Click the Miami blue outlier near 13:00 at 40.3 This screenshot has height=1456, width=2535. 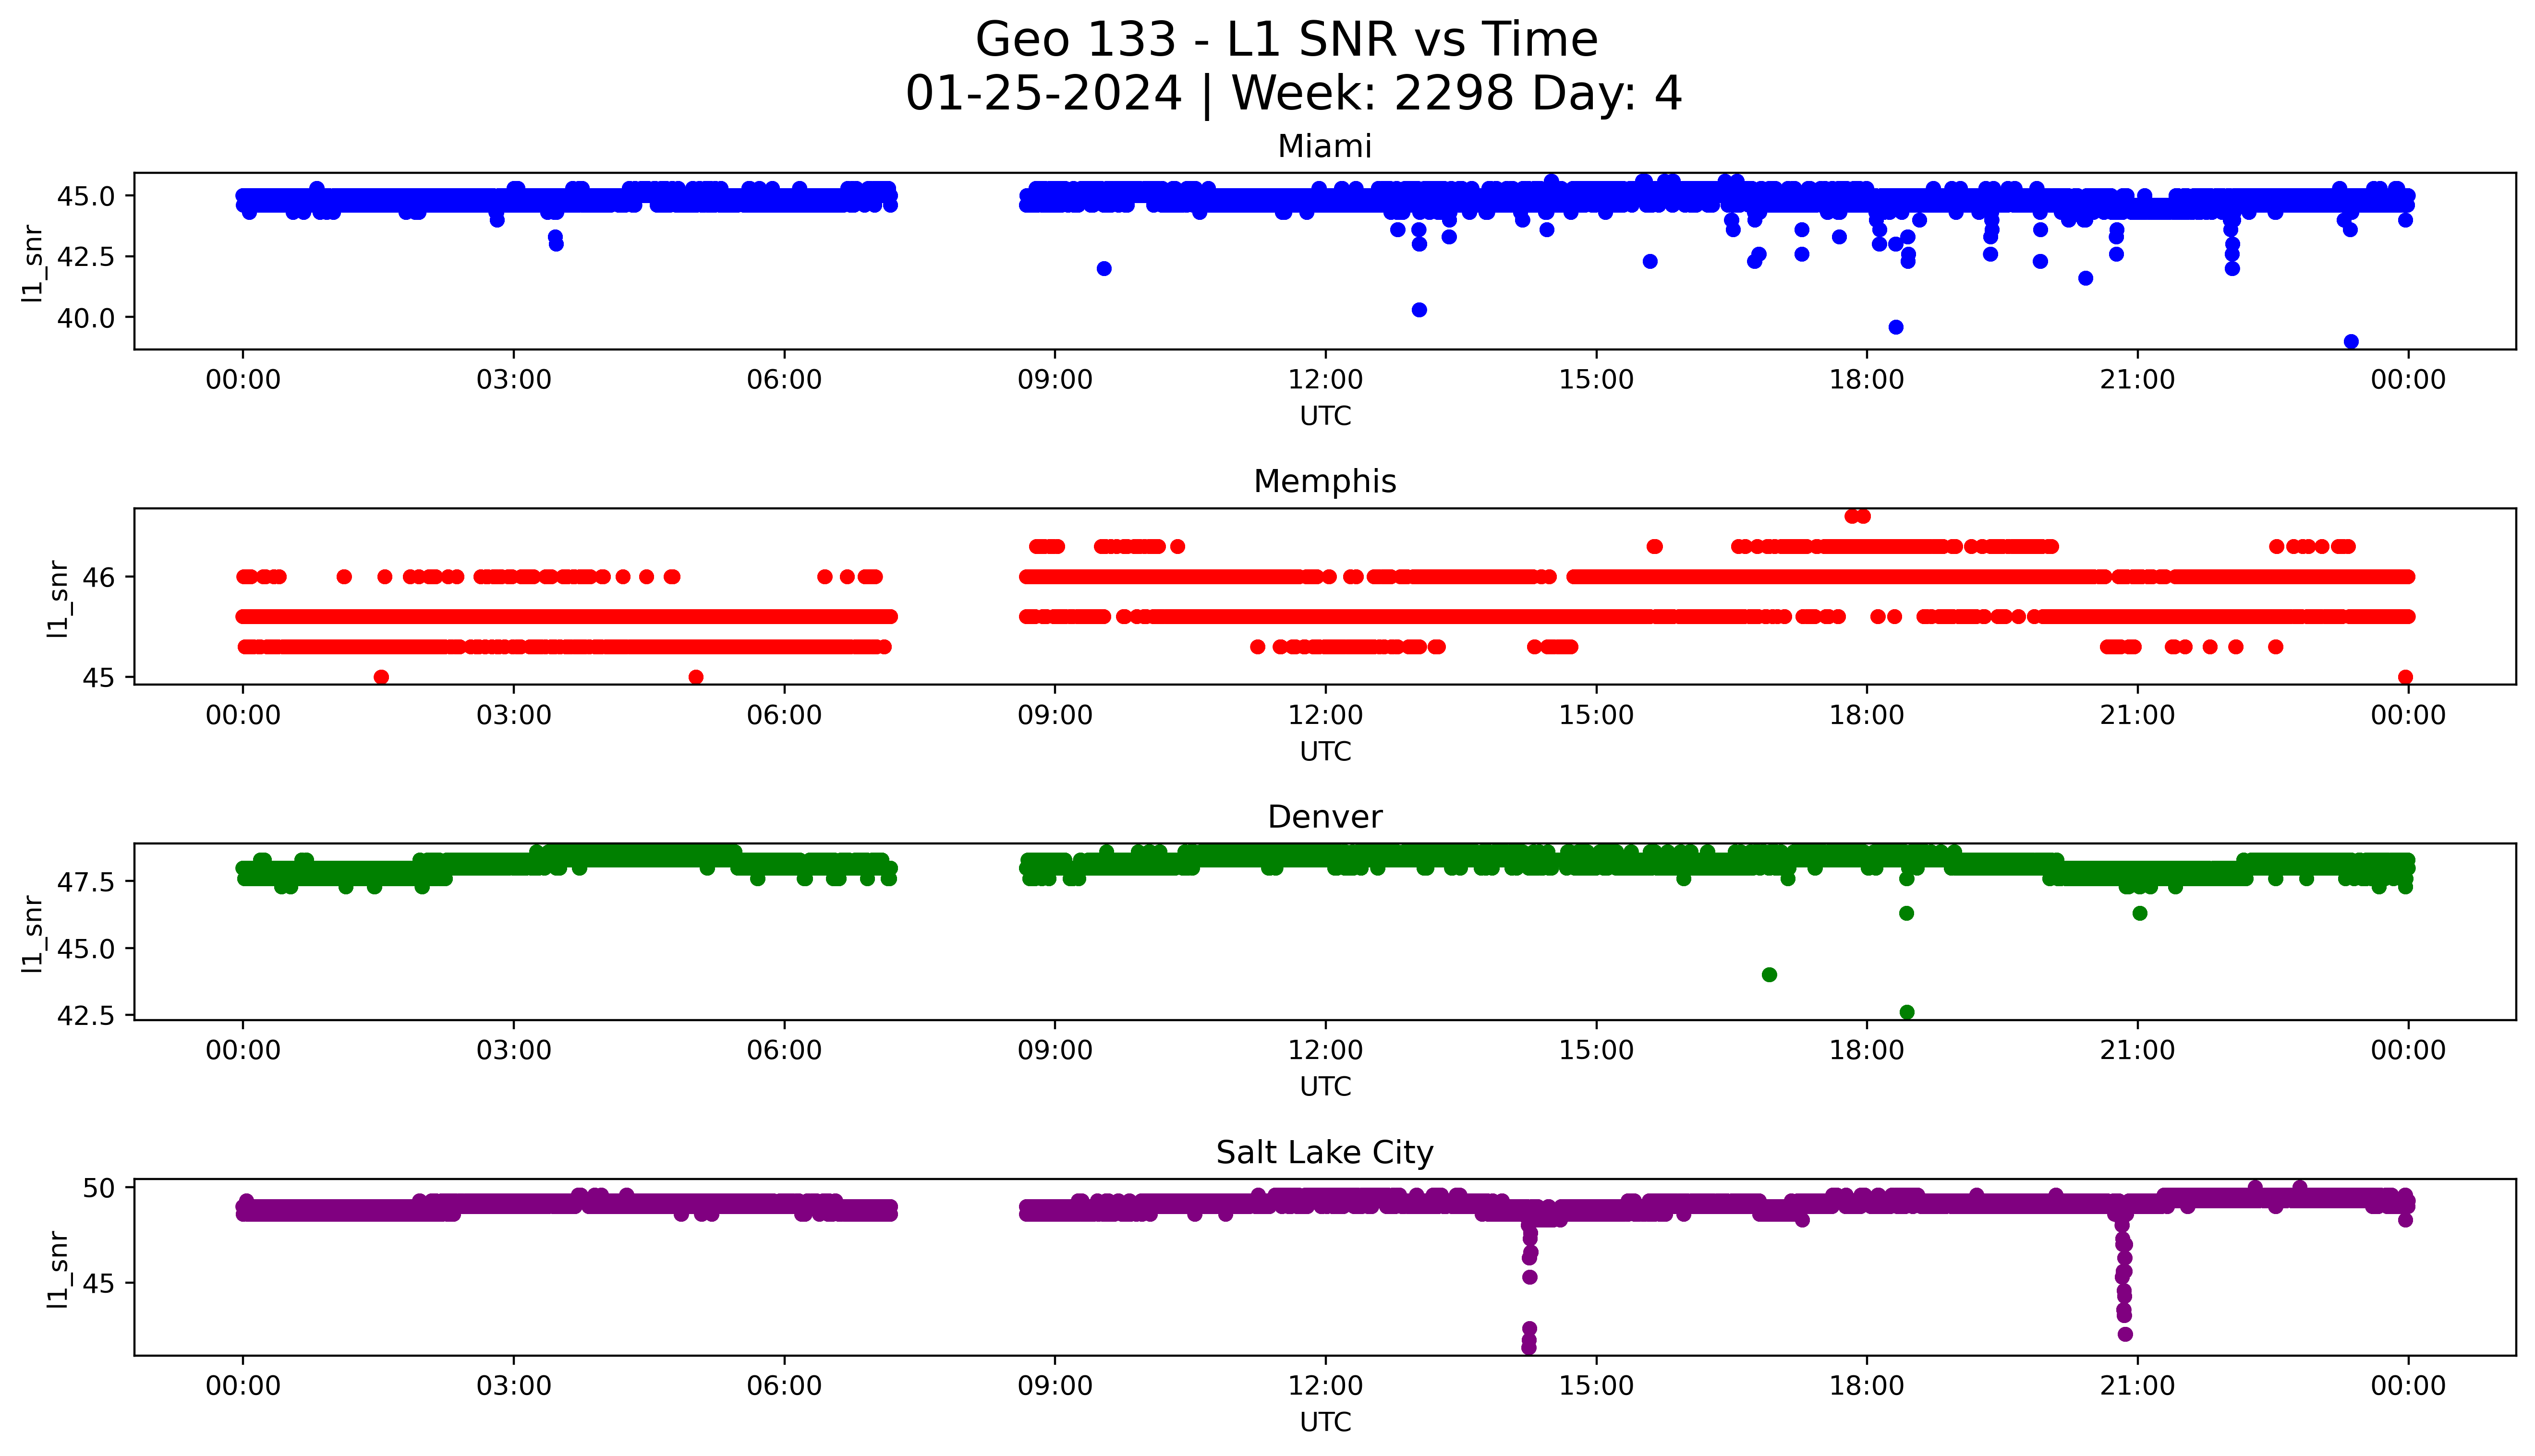coord(1419,310)
